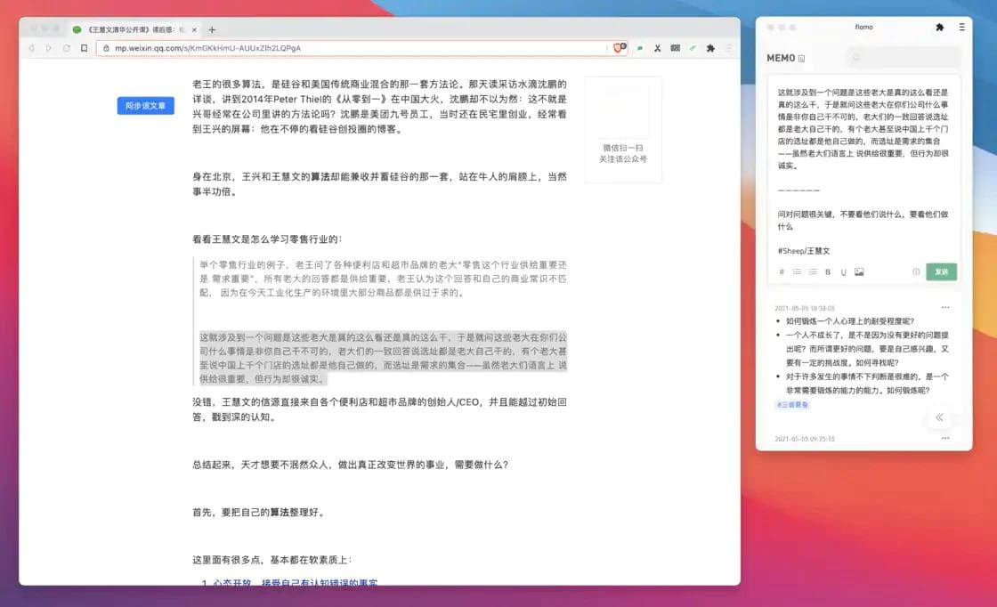Click the MEMO heading in flomo
Viewport: 997px width, 607px height.
pos(781,58)
